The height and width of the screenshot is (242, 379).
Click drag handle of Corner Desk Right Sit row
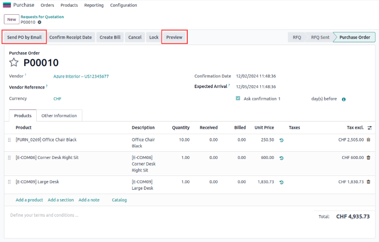click(x=9, y=158)
